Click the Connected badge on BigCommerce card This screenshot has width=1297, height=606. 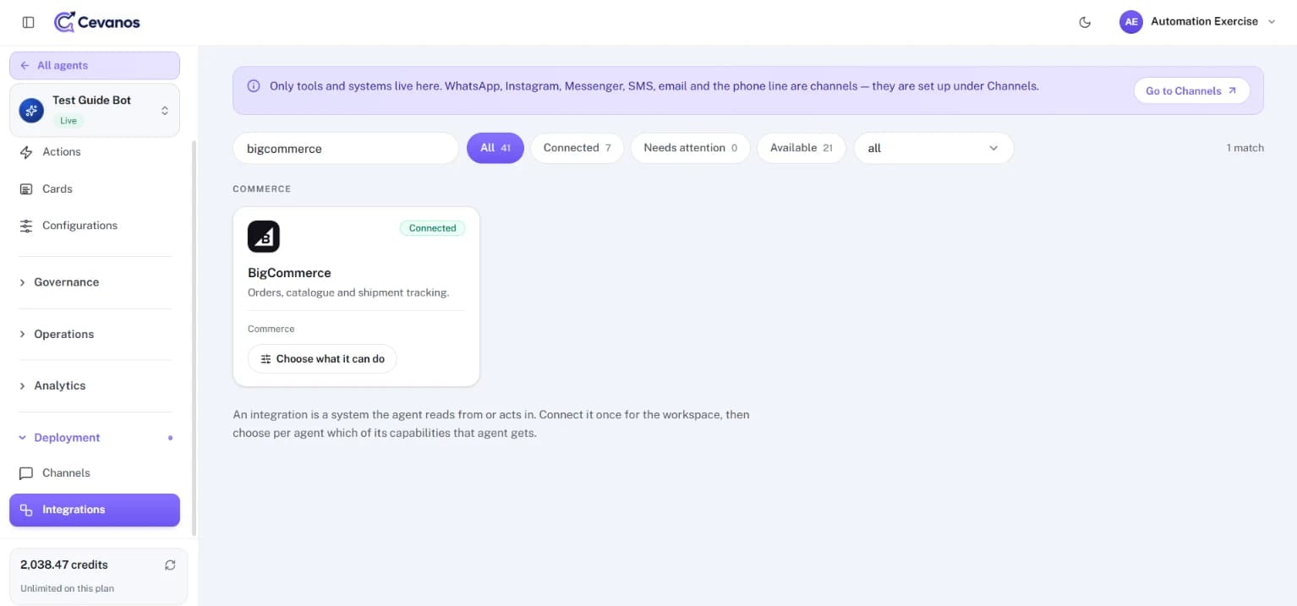(x=432, y=228)
